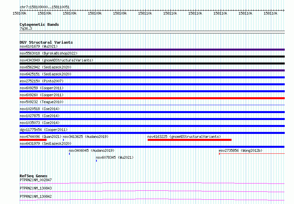
Task: Click the thin blue line under nsv509232
Action: click(x=152, y=105)
